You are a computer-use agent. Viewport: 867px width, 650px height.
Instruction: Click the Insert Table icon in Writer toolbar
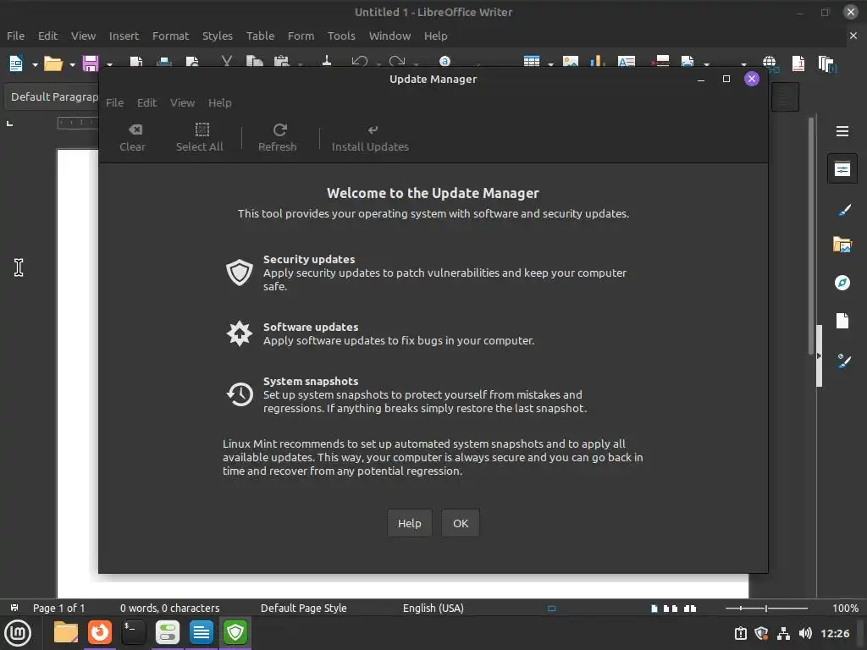coord(532,61)
